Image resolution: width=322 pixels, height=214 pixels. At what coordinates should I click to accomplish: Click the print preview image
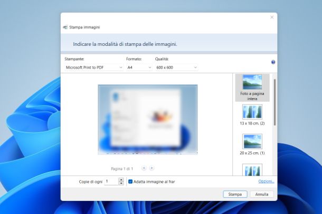click(x=148, y=120)
